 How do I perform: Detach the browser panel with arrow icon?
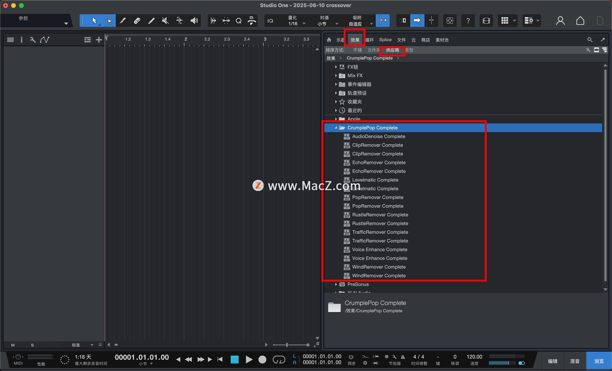point(602,40)
